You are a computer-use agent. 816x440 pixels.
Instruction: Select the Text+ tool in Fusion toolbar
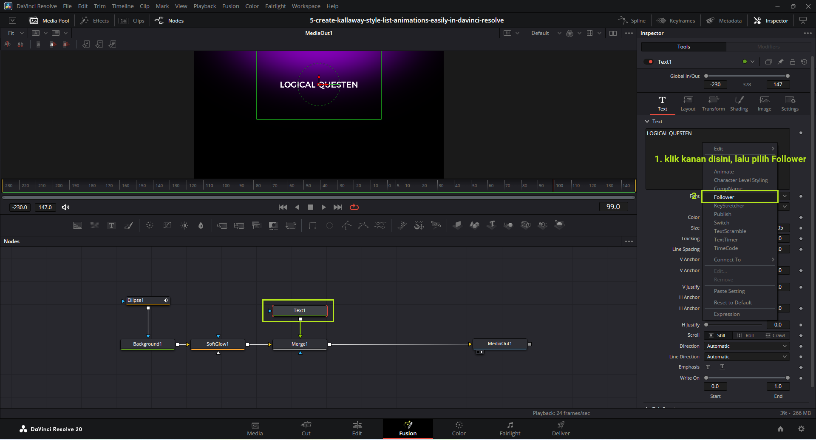tap(111, 226)
